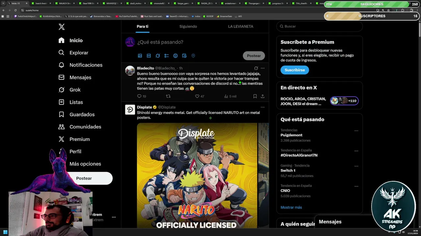Image resolution: width=421 pixels, height=236 pixels.
Task: Open live broadcast ROCIO, AROA, CRISTIAN
Action: click(303, 101)
